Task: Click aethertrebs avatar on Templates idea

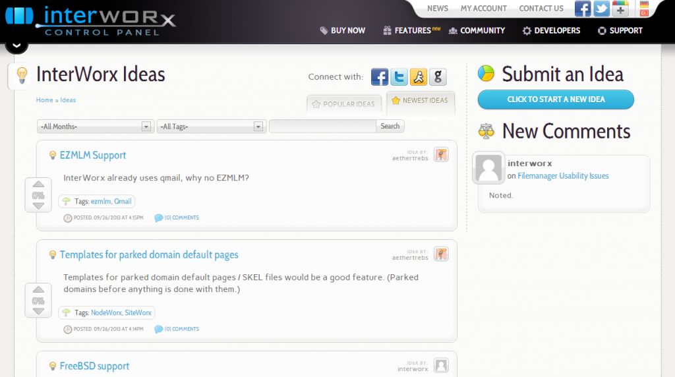Action: point(441,254)
